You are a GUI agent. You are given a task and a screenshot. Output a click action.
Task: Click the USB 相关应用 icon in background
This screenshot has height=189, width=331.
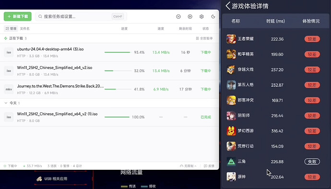tap(39, 179)
